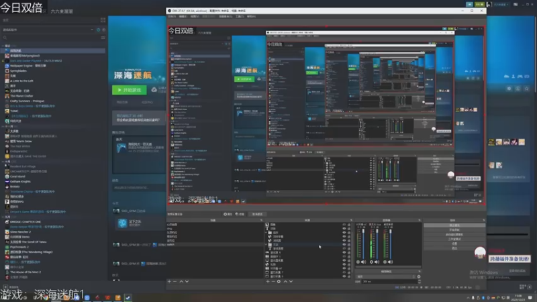
Task: Click 设置 button in OBS controls
Action: pos(454,244)
